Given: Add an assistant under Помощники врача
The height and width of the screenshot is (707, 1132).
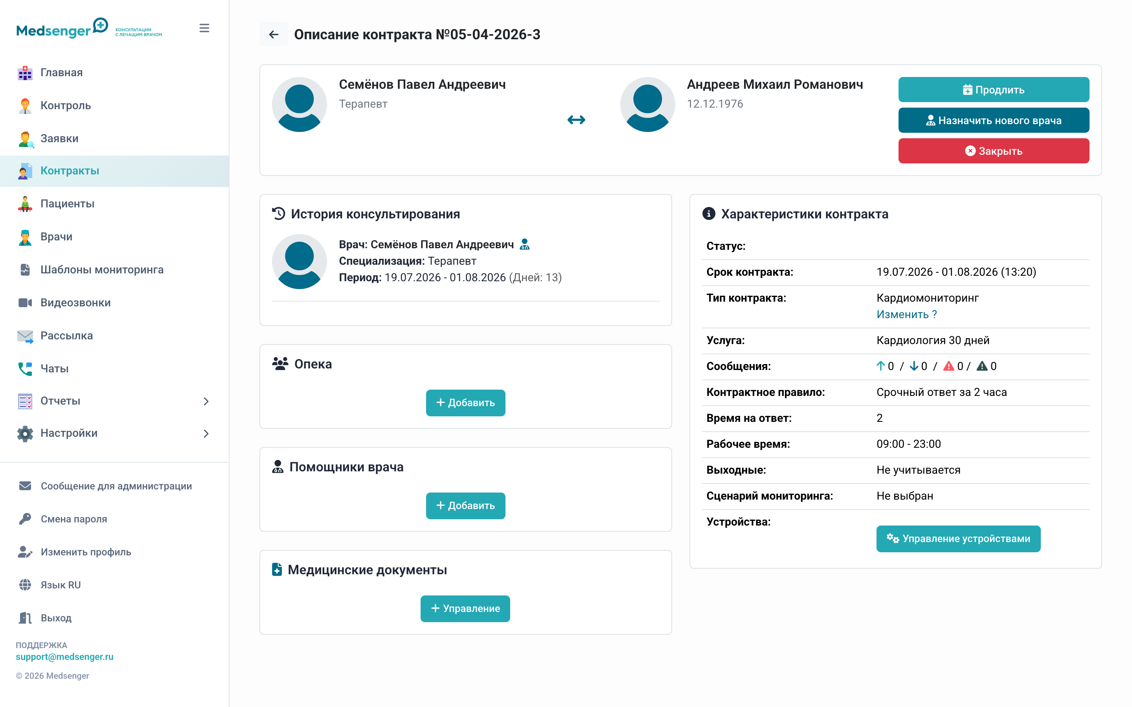Looking at the screenshot, I should tap(465, 506).
